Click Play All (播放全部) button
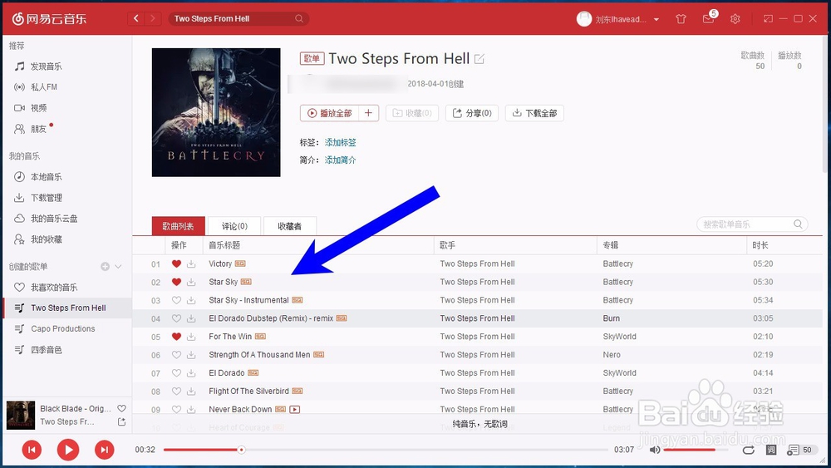 tap(330, 113)
